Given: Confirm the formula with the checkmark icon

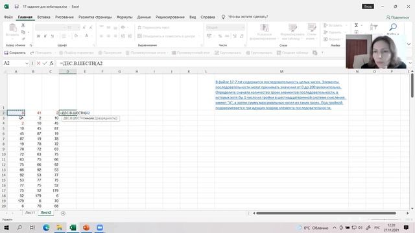Looking at the screenshot, I should coord(45,63).
